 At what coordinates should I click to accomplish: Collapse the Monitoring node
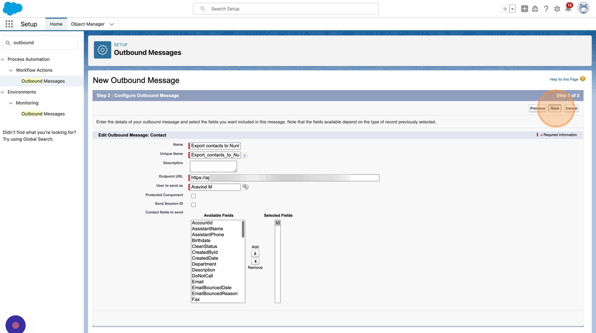[11, 103]
